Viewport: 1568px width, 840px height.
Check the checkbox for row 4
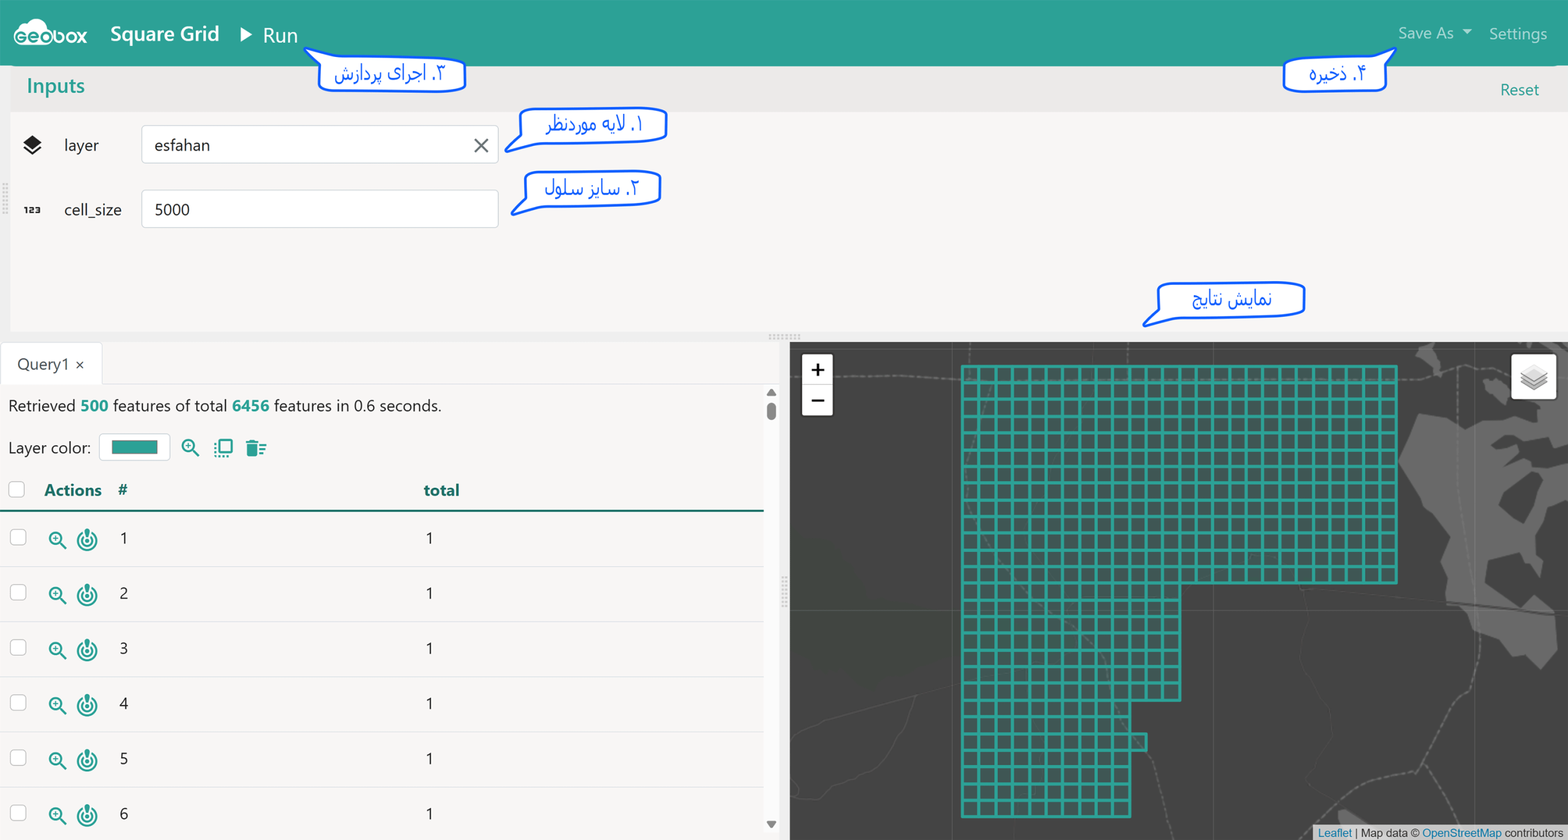click(x=18, y=703)
